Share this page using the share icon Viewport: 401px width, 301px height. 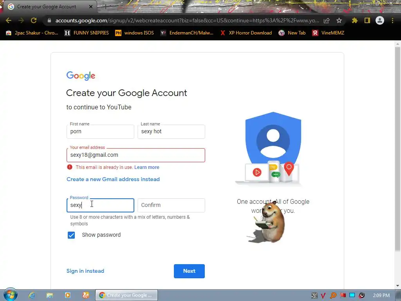click(x=327, y=20)
